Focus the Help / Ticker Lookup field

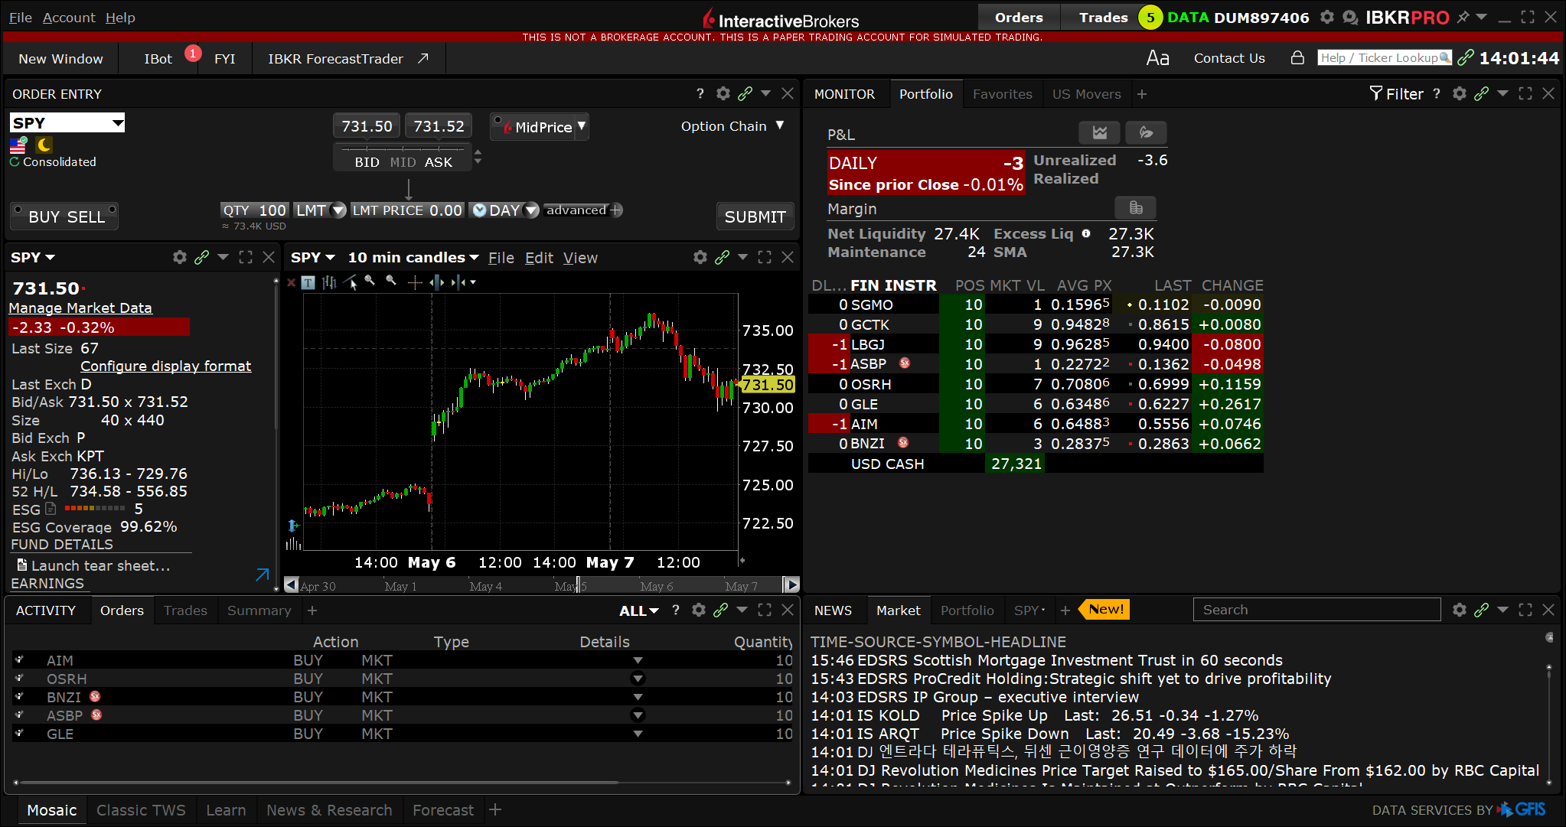tap(1385, 57)
